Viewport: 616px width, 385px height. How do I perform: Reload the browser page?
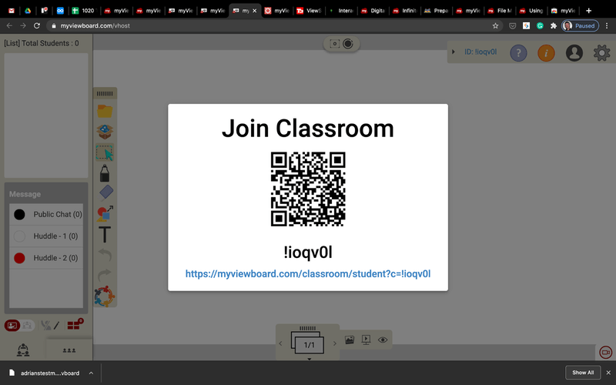[36, 26]
